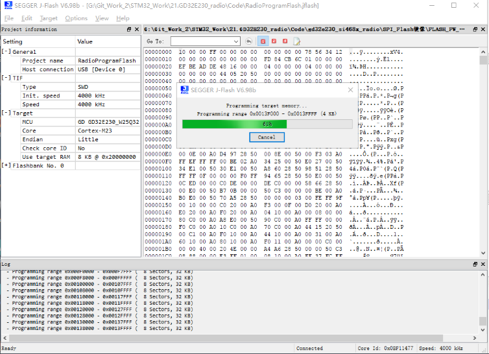The width and height of the screenshot is (489, 354).
Task: Click Log horizontal scroll left arrow
Action: pos(5,338)
